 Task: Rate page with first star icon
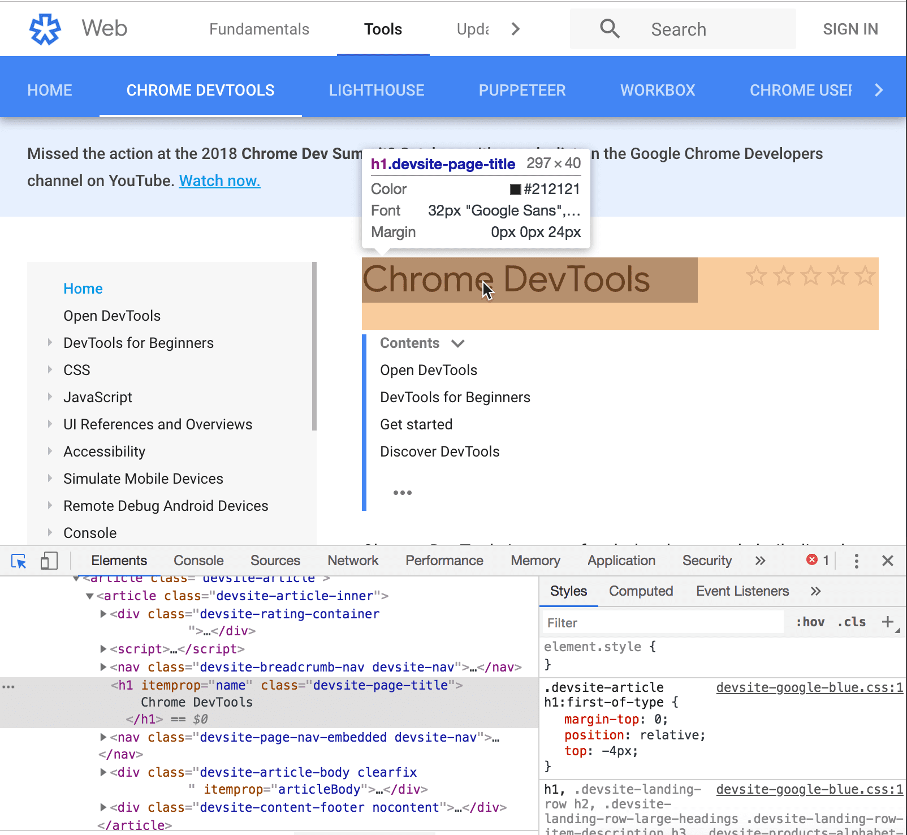757,277
